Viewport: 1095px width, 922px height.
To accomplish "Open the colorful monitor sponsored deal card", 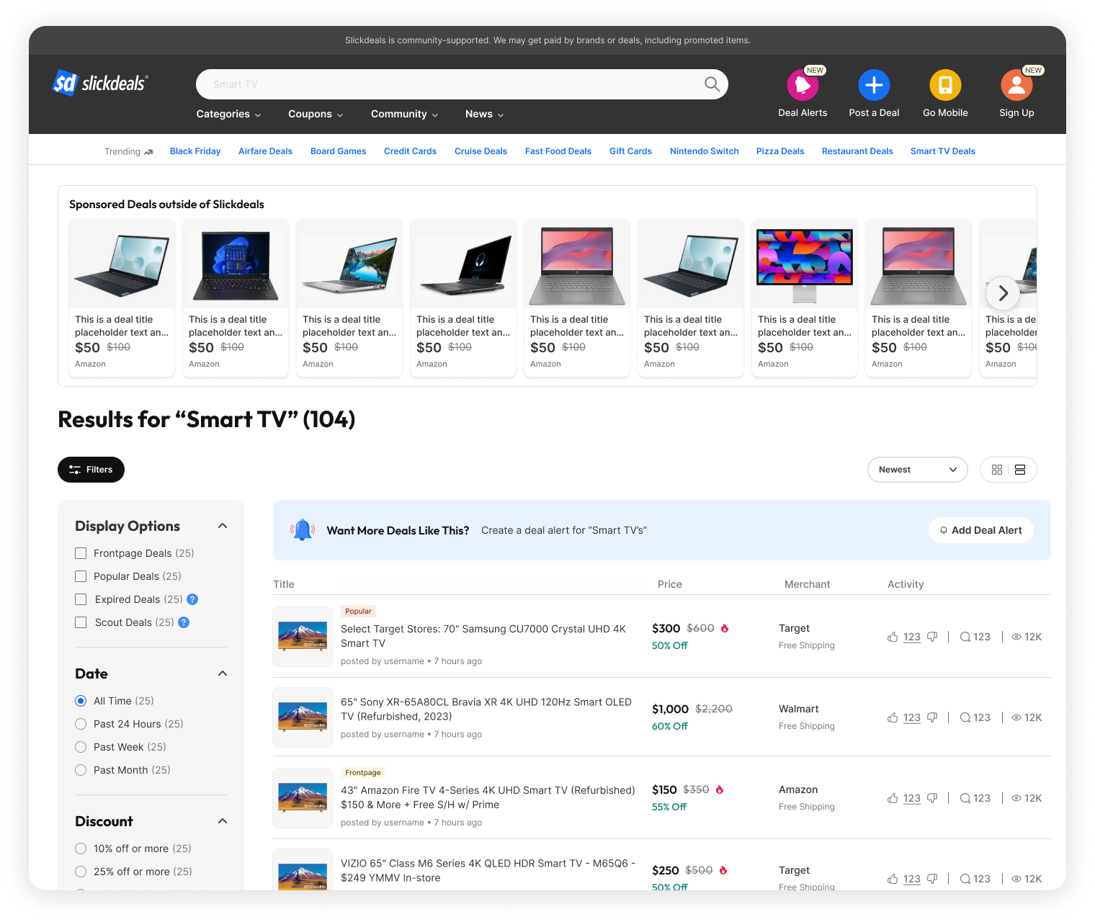I will click(804, 297).
